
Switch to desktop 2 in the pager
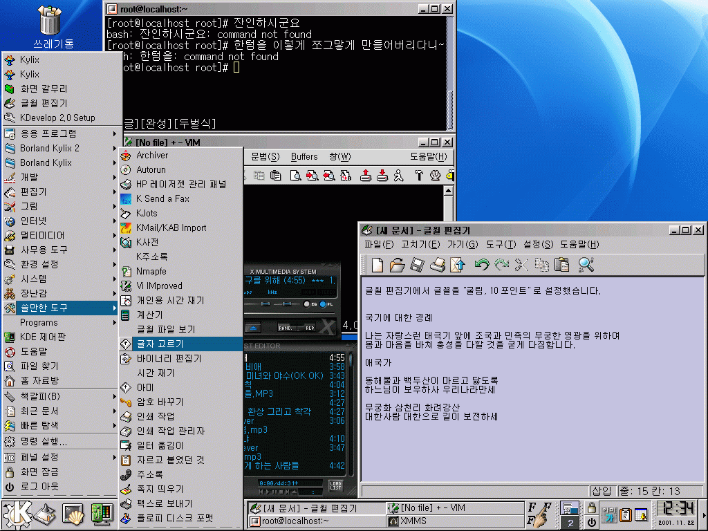click(x=570, y=523)
